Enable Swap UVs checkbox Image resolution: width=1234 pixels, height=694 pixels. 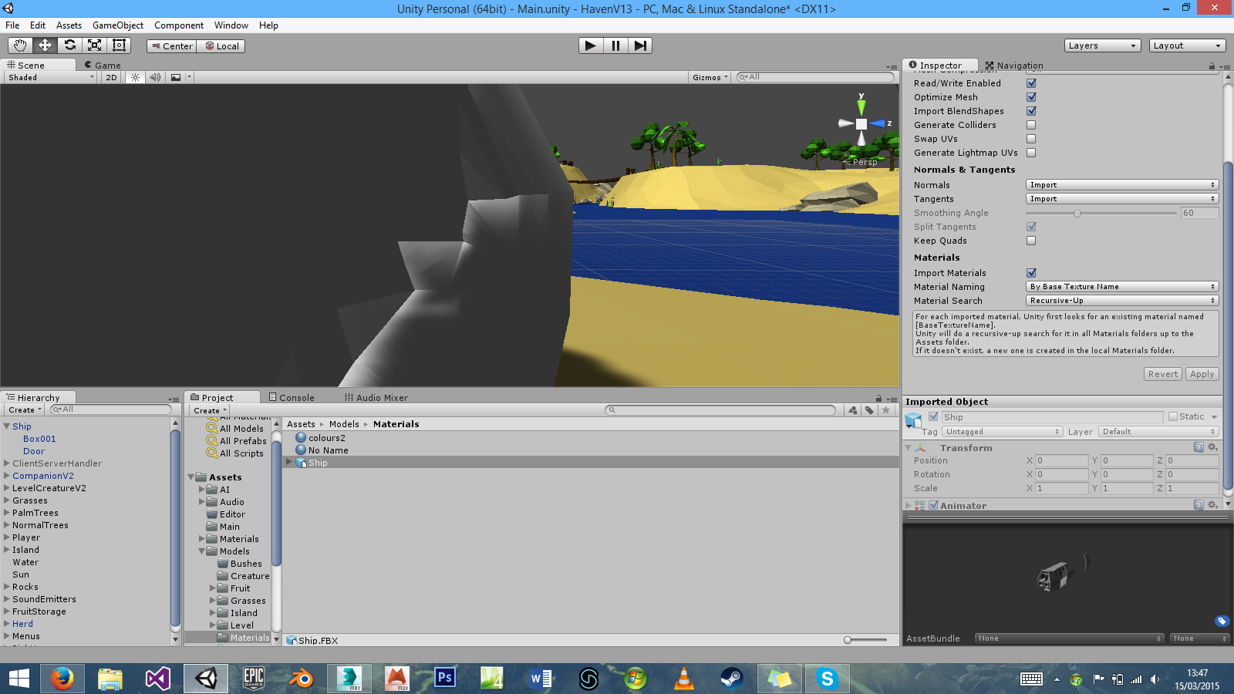coord(1031,139)
